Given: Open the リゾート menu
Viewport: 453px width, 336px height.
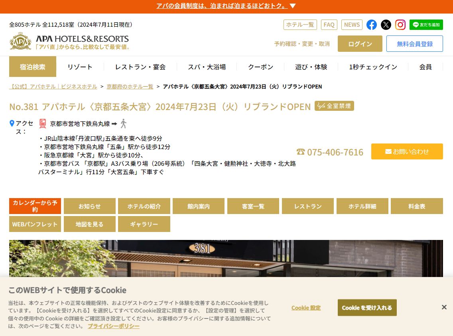Looking at the screenshot, I should [80, 67].
